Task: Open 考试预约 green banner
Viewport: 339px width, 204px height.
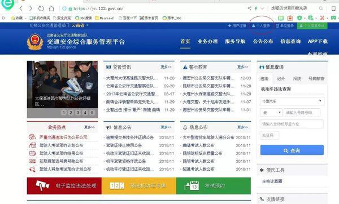Action: [214, 185]
